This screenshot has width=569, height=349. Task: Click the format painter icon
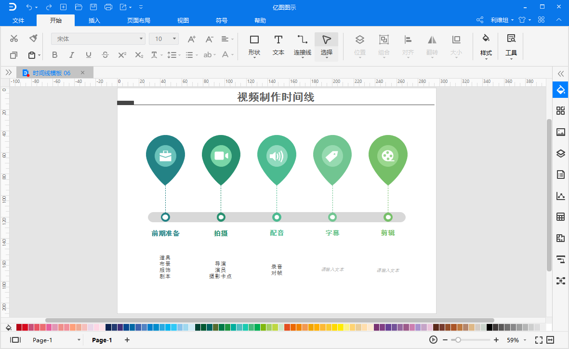coord(33,39)
